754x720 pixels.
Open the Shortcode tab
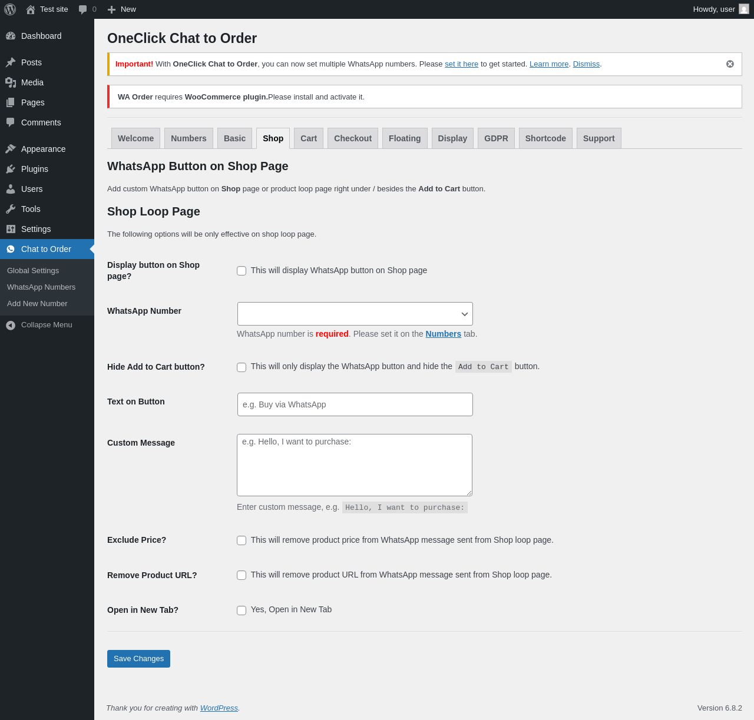click(x=545, y=138)
